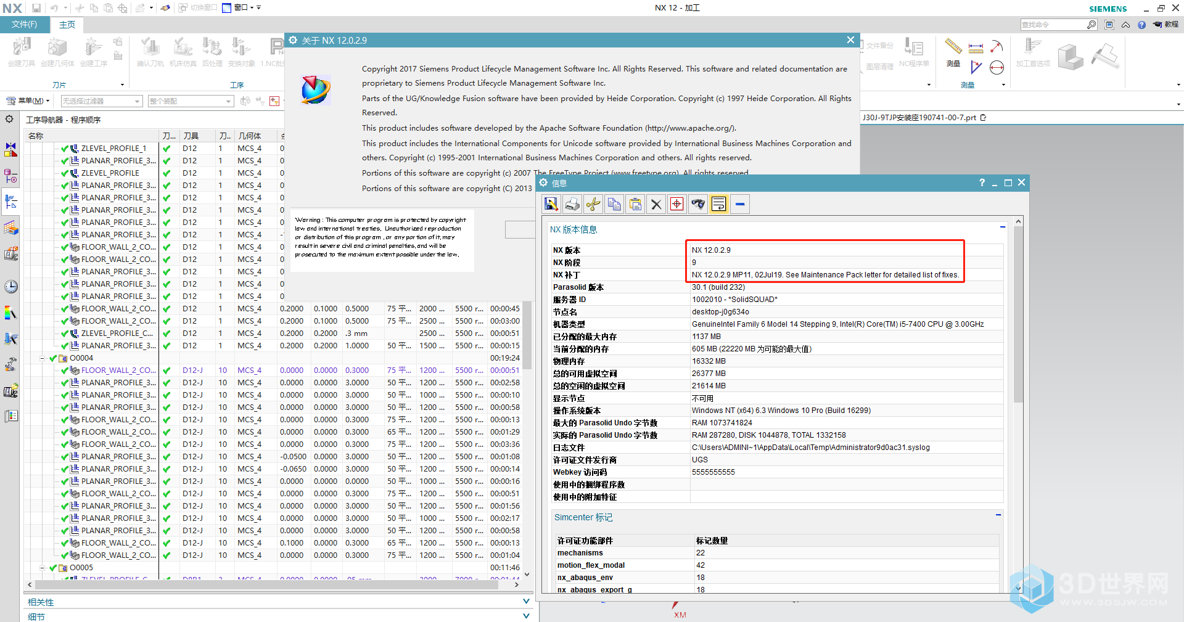
Task: Open the 无选择过滤器 selection filter combo box
Action: (102, 101)
